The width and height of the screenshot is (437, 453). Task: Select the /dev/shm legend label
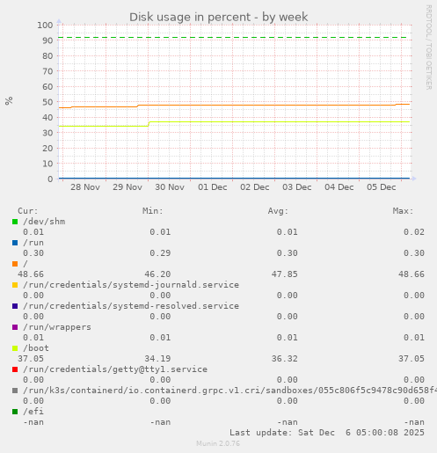44,222
